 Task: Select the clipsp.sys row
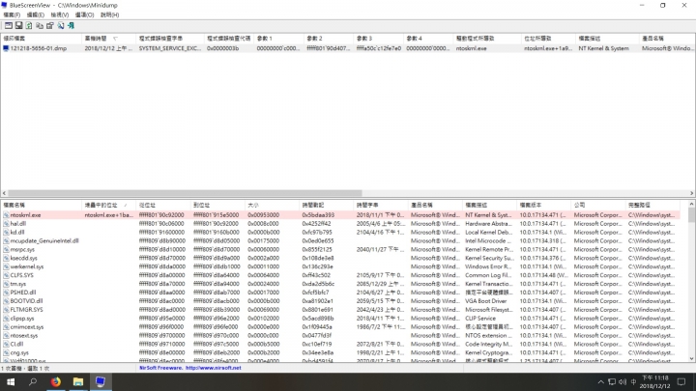point(340,319)
